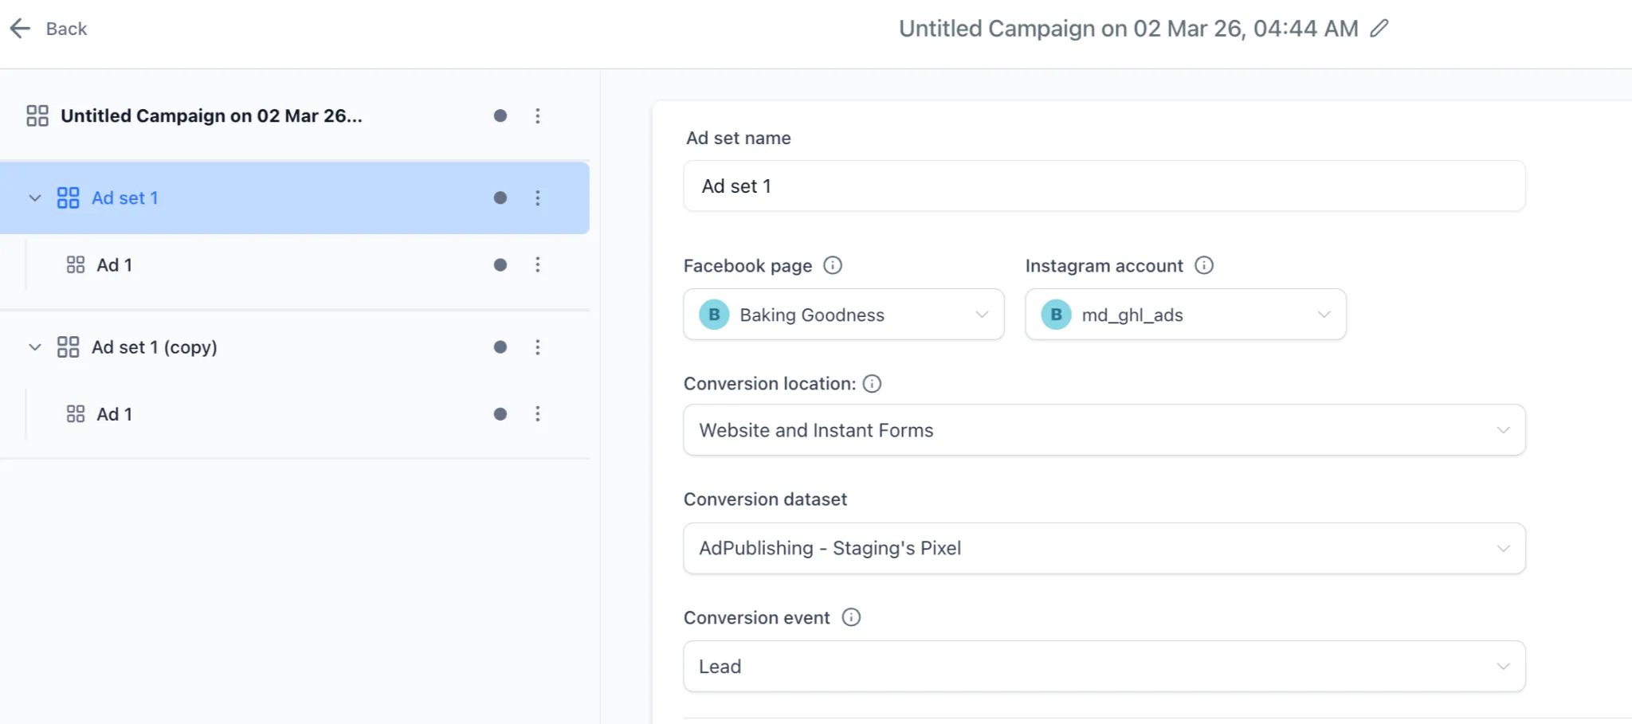Open the three-dot menu for Ad set 1 (copy)

pos(538,347)
